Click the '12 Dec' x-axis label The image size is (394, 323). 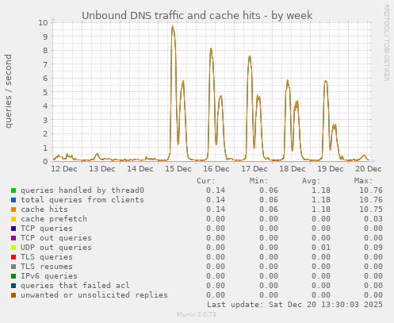pos(64,169)
